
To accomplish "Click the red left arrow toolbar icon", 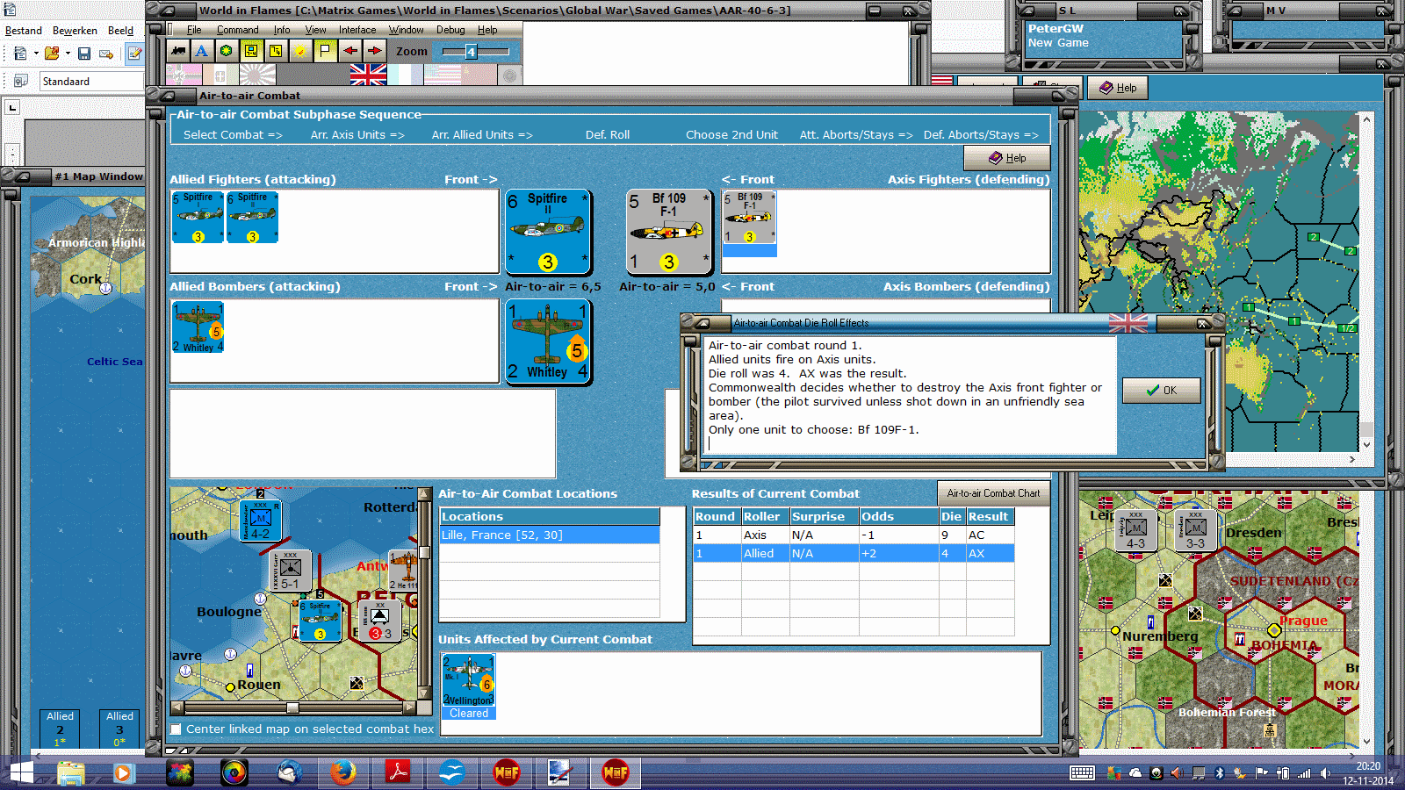I will (349, 51).
